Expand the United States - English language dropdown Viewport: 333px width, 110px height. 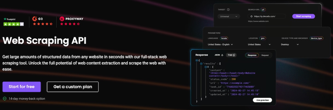click(x=220, y=44)
